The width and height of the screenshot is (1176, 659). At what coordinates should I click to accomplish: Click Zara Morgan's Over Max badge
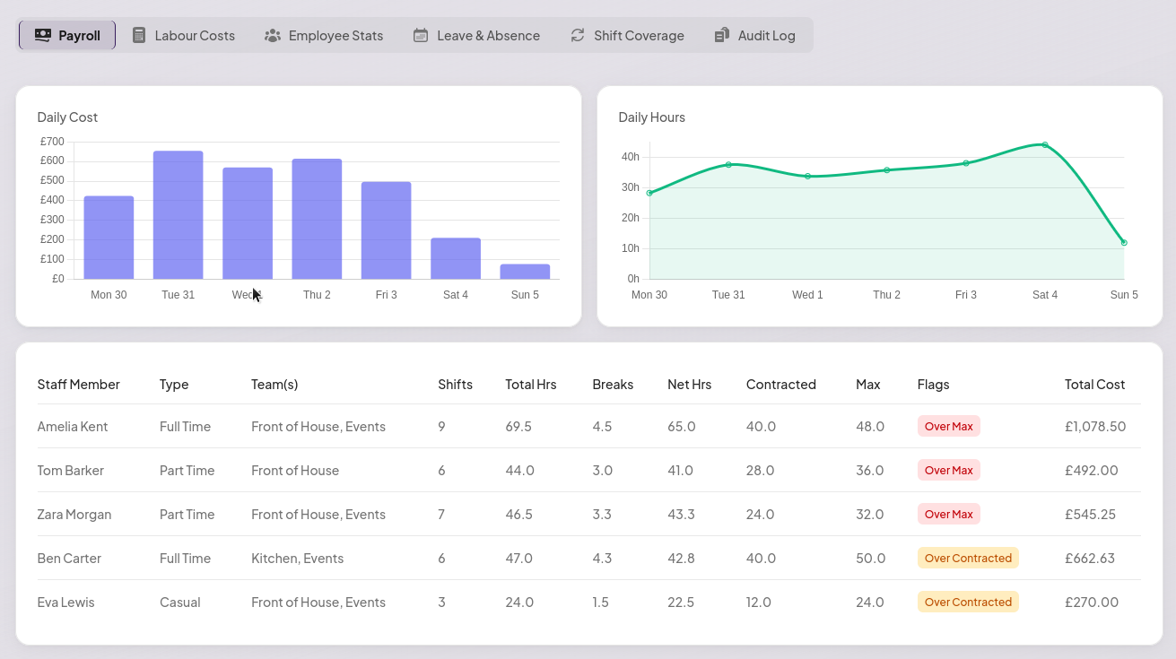click(949, 514)
